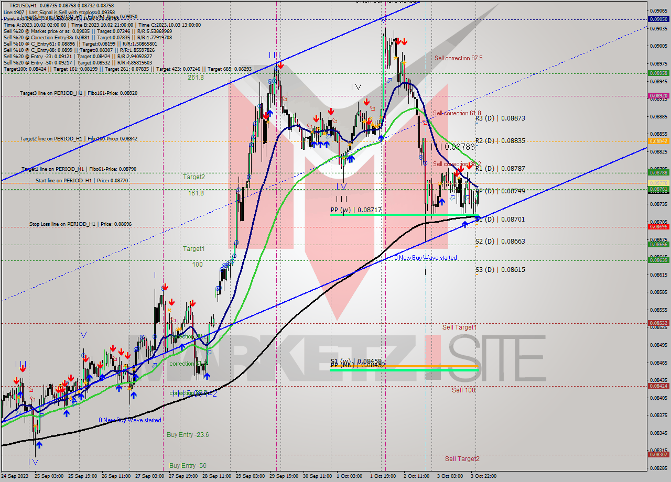The height and width of the screenshot is (482, 671).
Task: Select the '2 Oct 11:00' time axis label
Action: (x=416, y=476)
